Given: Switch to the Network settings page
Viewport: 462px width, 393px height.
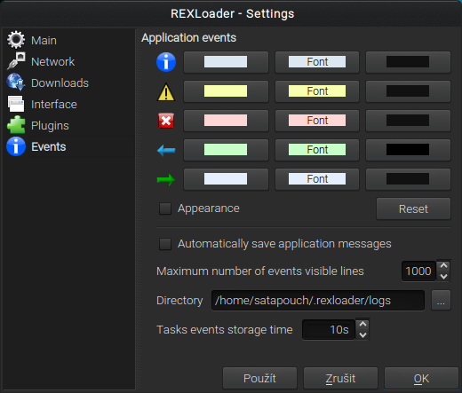Looking at the screenshot, I should coord(52,61).
